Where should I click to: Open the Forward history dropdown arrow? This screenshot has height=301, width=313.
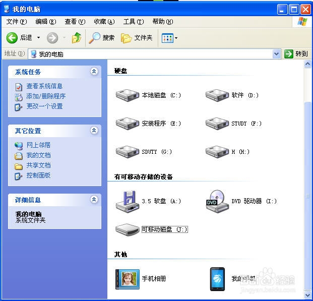[65, 37]
